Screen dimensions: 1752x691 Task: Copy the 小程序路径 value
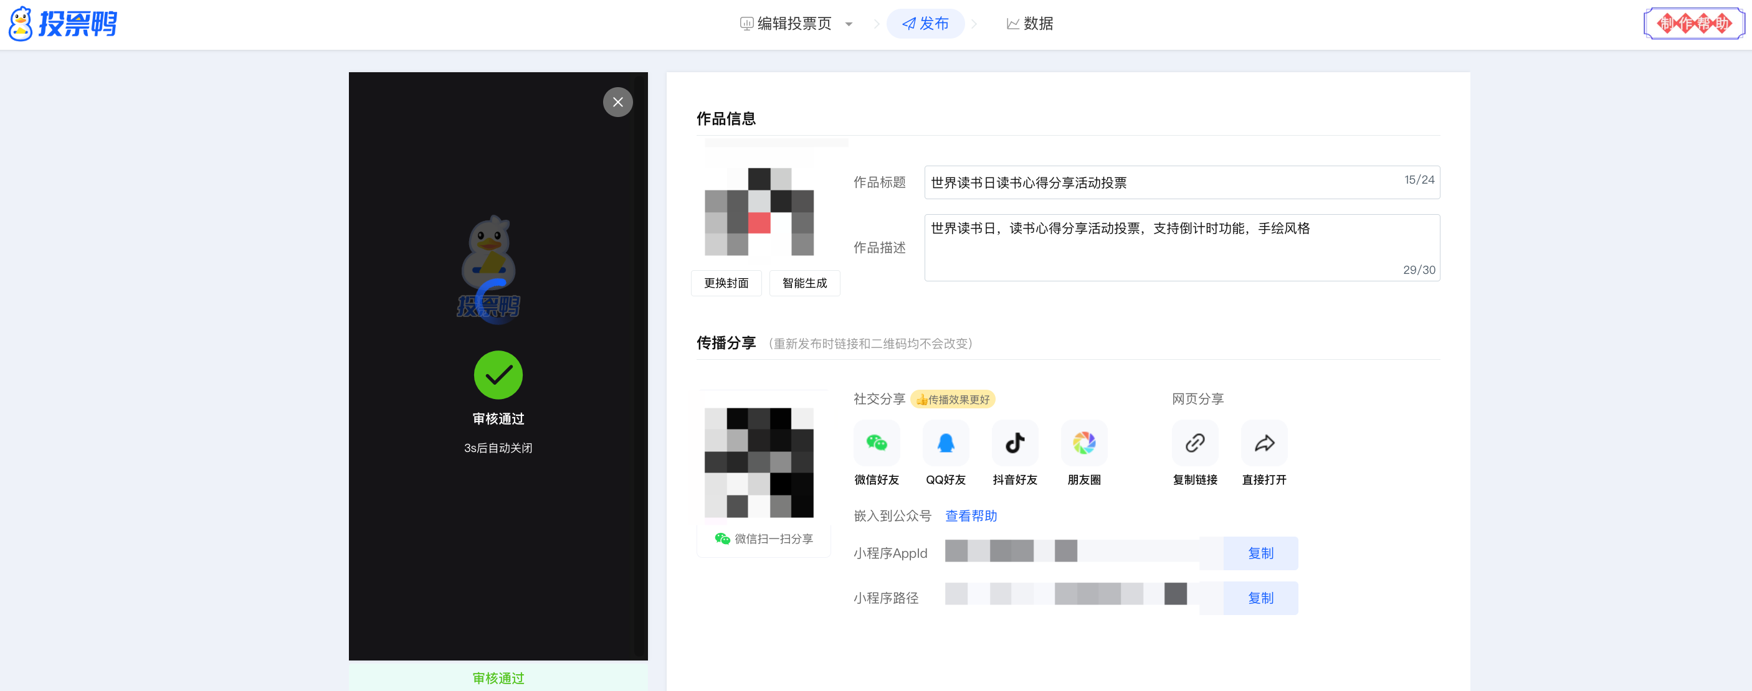coord(1260,598)
